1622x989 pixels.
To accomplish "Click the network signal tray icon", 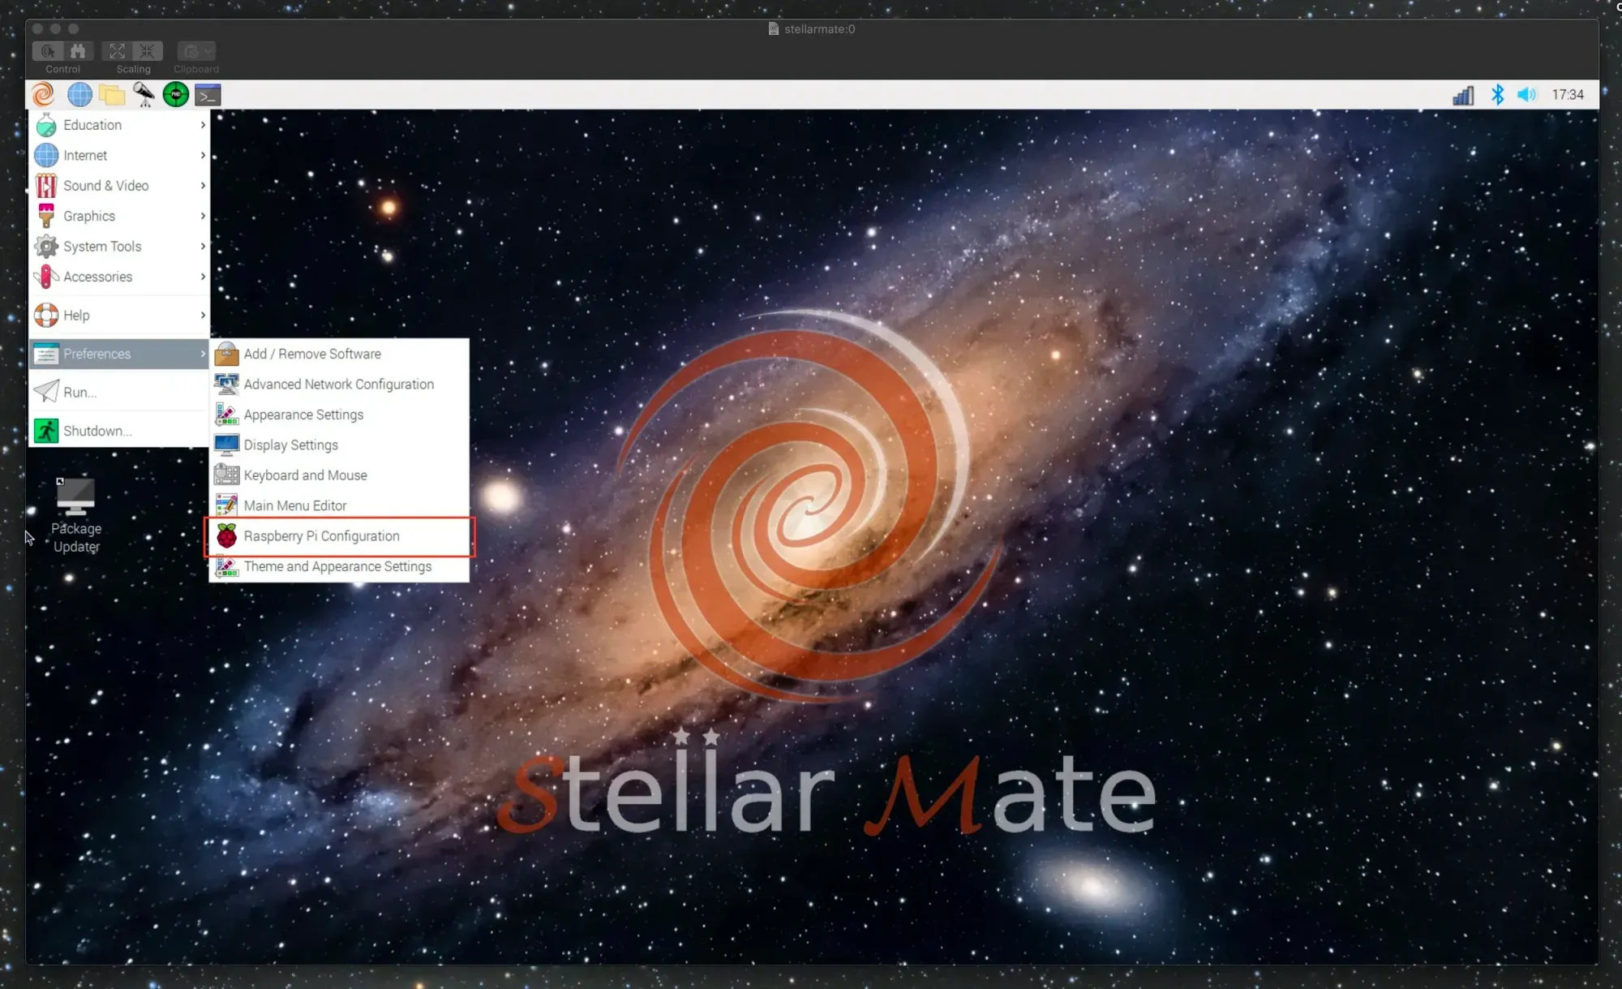I will click(x=1463, y=96).
